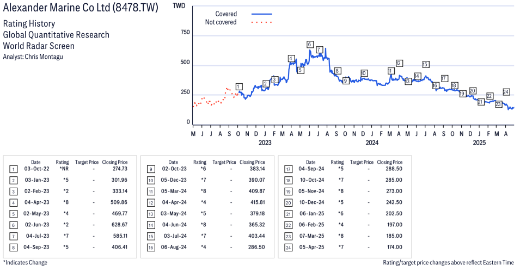This screenshot has height=266, width=520.
Task: Select chart marker 4 near the April 2023 jump
Action: [291, 59]
